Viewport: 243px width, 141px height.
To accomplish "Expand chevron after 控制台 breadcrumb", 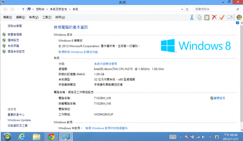I will click(47, 9).
